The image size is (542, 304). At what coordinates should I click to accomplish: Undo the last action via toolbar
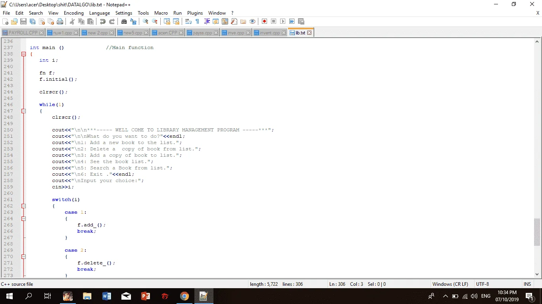(102, 21)
